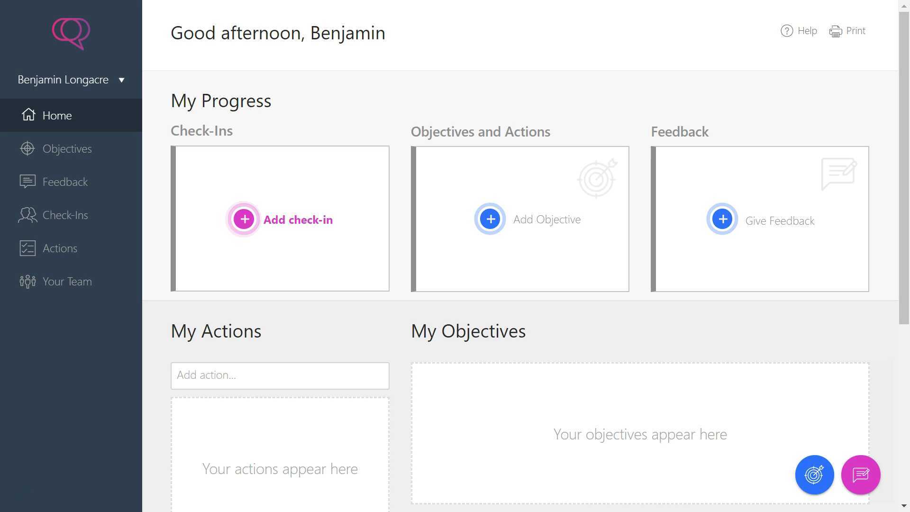Click the floating feedback pen button

click(x=861, y=475)
